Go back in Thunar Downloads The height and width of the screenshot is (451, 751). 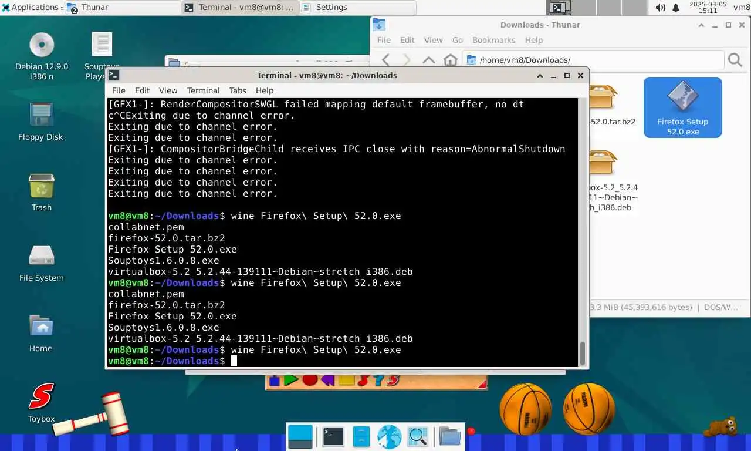coord(385,60)
